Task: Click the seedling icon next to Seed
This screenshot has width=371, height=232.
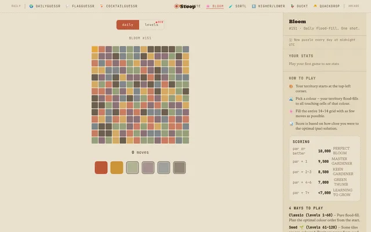Action: [x=301, y=227]
